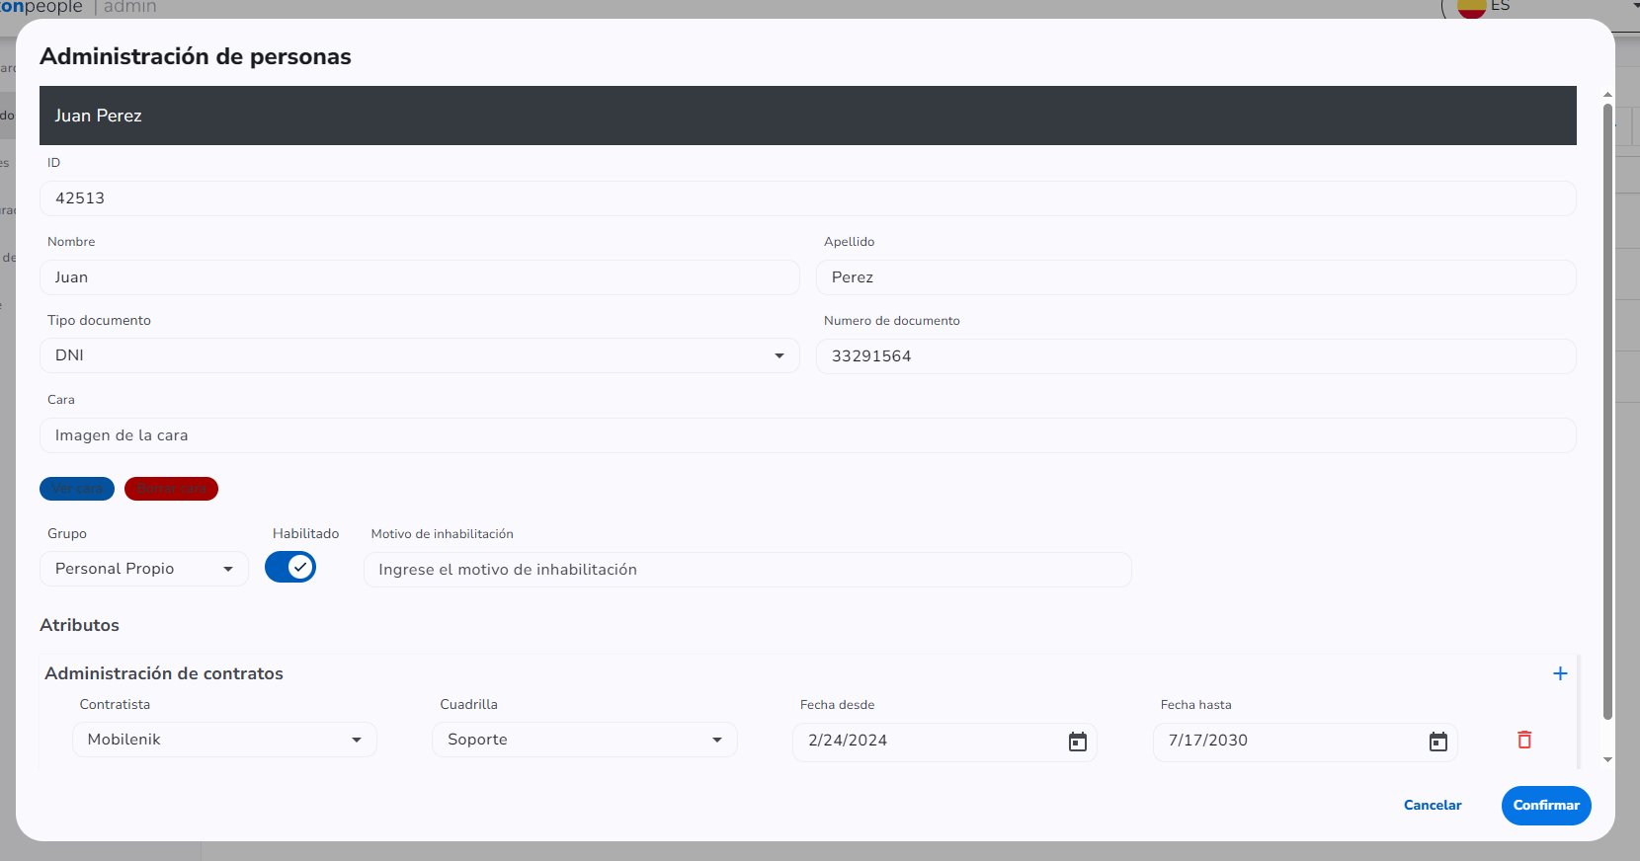Image resolution: width=1640 pixels, height=861 pixels.
Task: Click the Fecha desde date 2/24/2024
Action: tap(848, 741)
